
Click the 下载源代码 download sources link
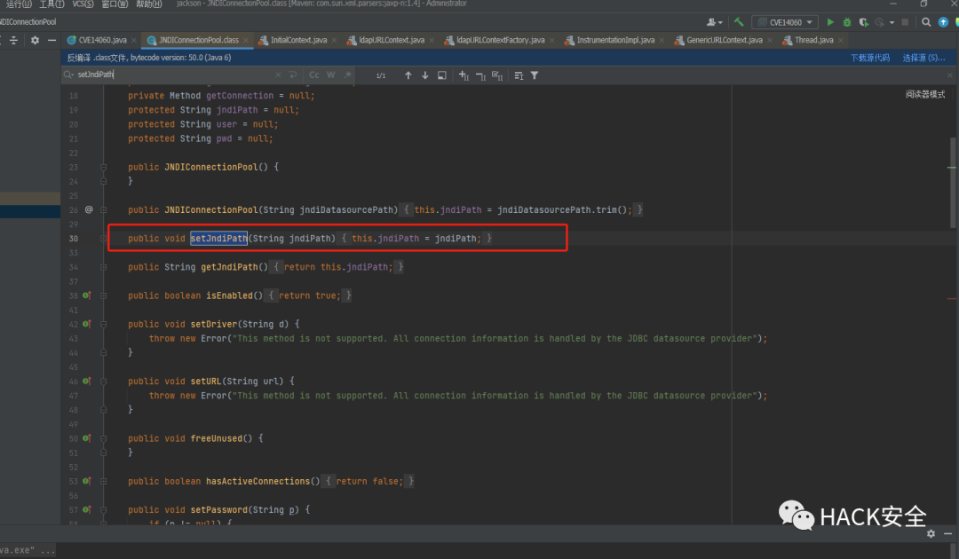[869, 58]
